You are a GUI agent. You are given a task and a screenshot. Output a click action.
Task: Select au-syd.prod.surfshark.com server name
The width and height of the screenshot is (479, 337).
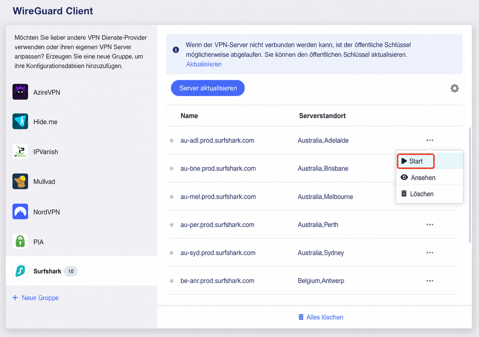point(218,253)
